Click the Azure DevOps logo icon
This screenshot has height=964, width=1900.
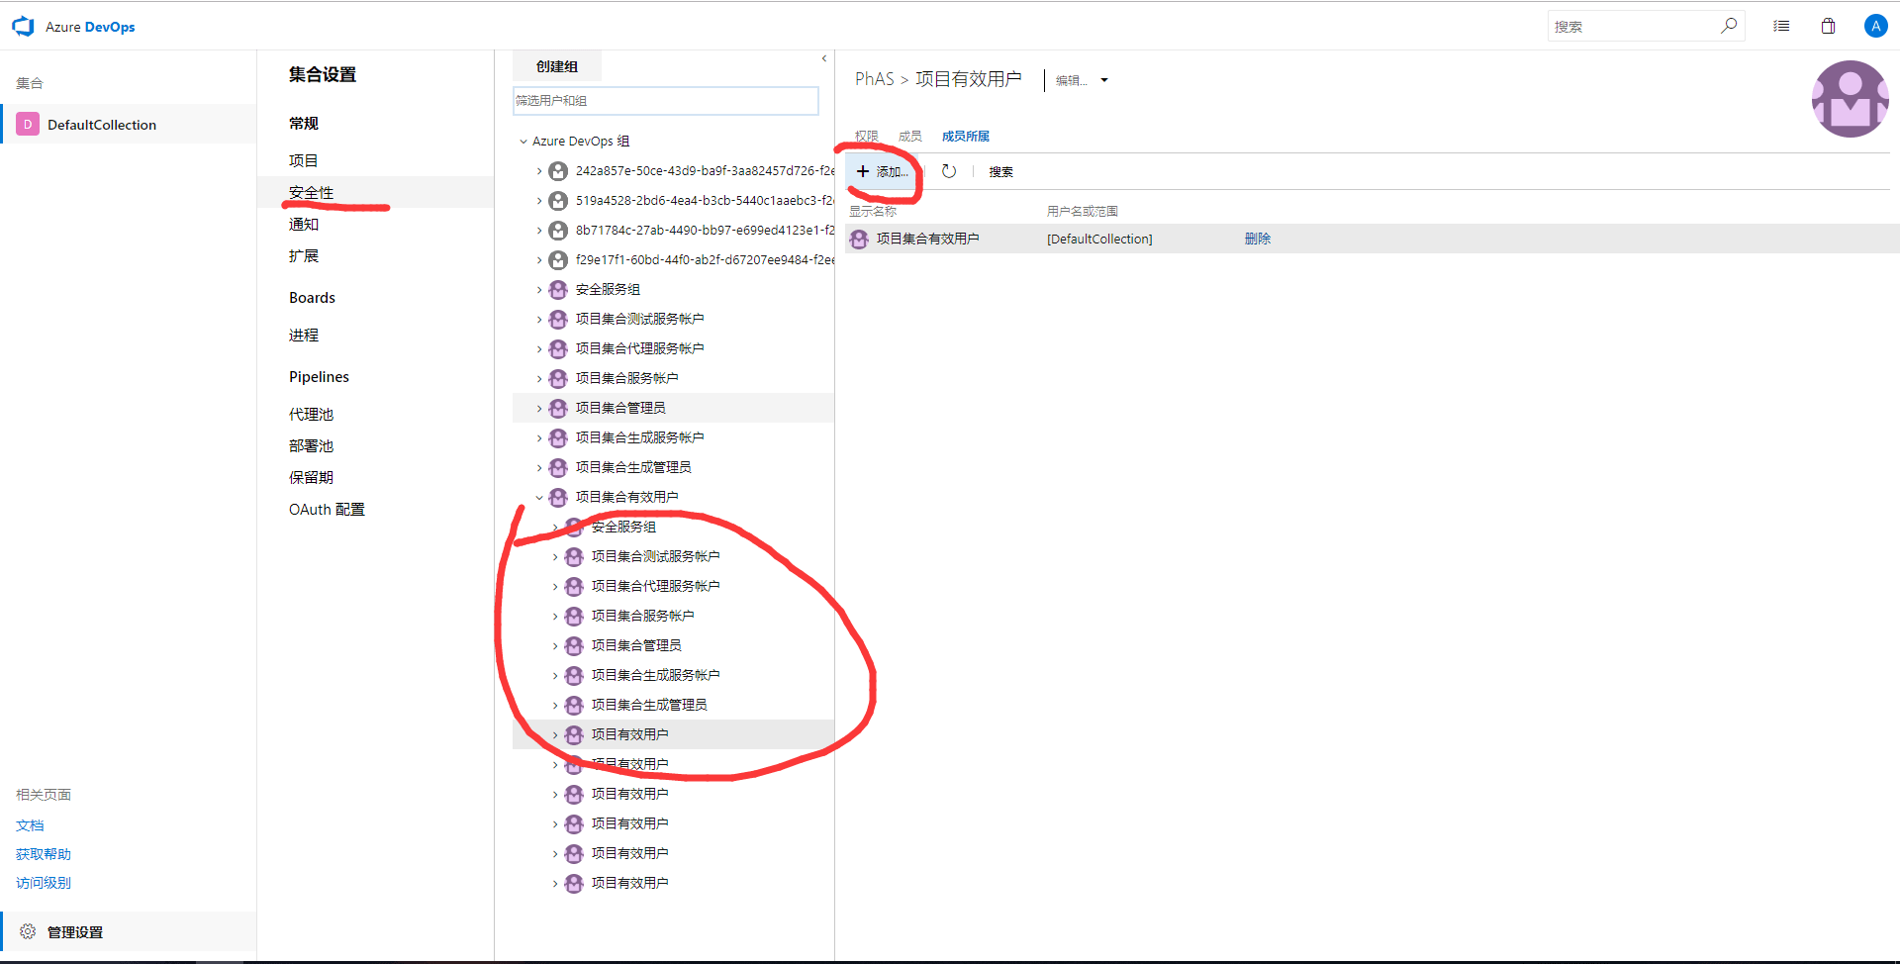[x=23, y=27]
